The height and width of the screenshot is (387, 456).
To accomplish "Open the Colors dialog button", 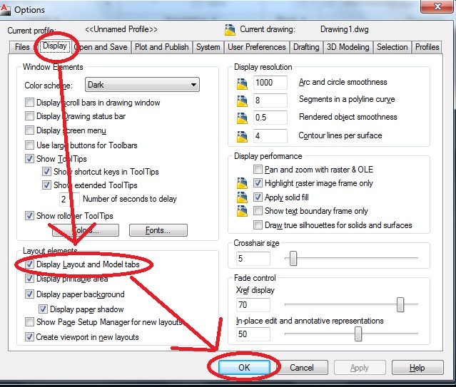I will tap(86, 230).
